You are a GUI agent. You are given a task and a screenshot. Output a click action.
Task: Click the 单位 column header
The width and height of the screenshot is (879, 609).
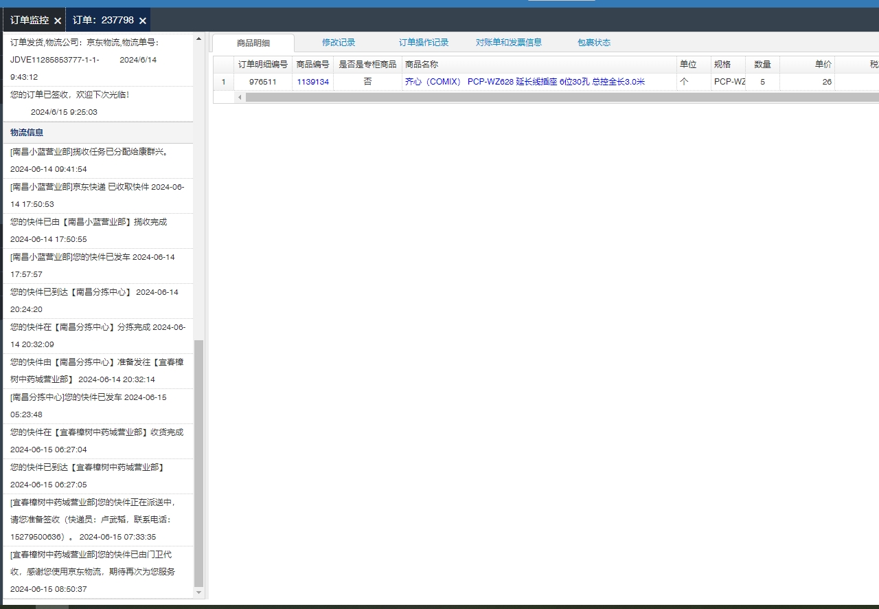click(694, 65)
